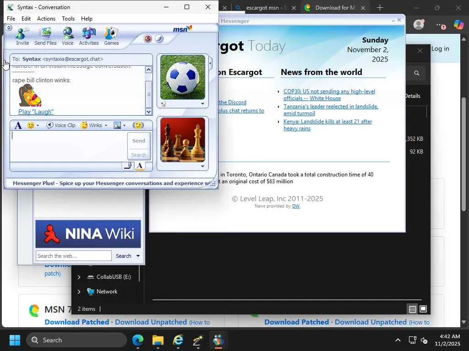Open Send Files in conversation toolbar
The image size is (469, 351).
pyautogui.click(x=45, y=37)
